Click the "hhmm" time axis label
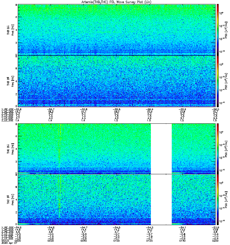This screenshot has width=230, height=245. click(5, 241)
